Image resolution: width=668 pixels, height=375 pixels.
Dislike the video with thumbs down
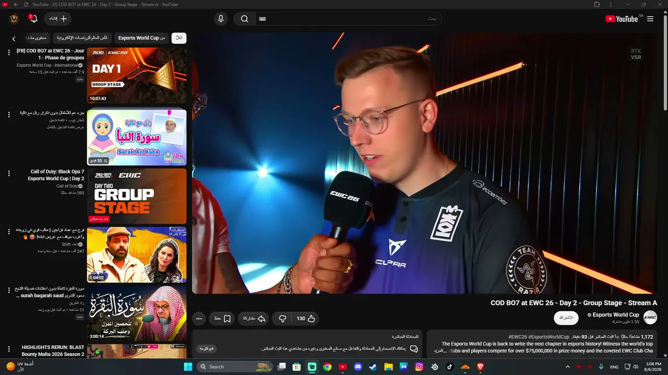(x=282, y=318)
